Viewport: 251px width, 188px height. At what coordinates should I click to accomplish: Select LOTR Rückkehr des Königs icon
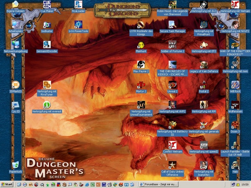(141, 24)
